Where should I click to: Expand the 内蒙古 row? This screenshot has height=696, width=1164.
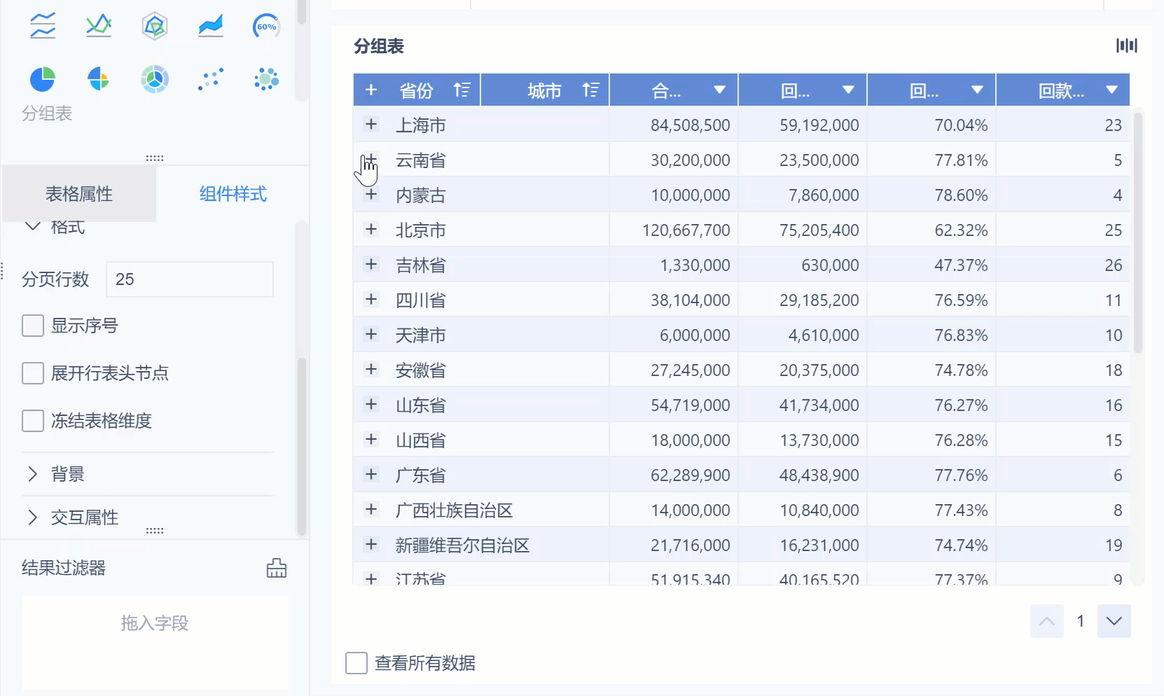pos(371,195)
